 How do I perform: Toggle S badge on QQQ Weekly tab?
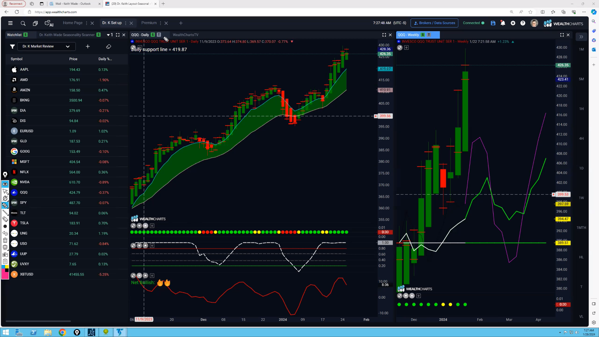coord(423,35)
